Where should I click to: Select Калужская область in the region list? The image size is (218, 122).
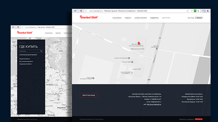point(25,59)
